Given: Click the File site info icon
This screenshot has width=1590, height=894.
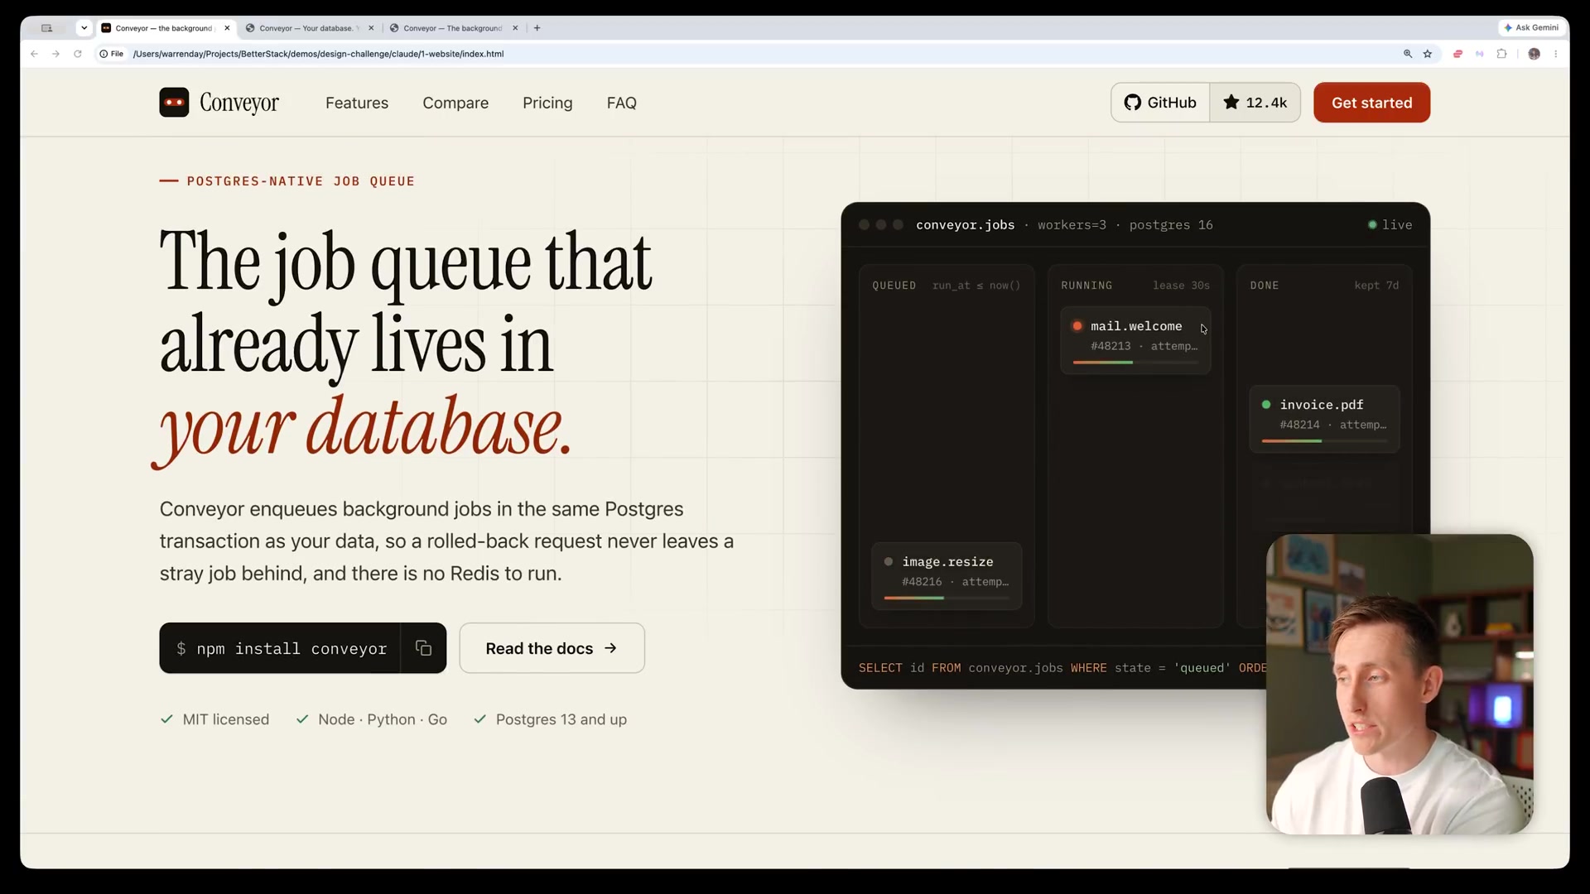Looking at the screenshot, I should click(111, 54).
